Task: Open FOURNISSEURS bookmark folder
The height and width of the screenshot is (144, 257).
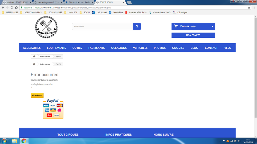Action: coord(53,12)
